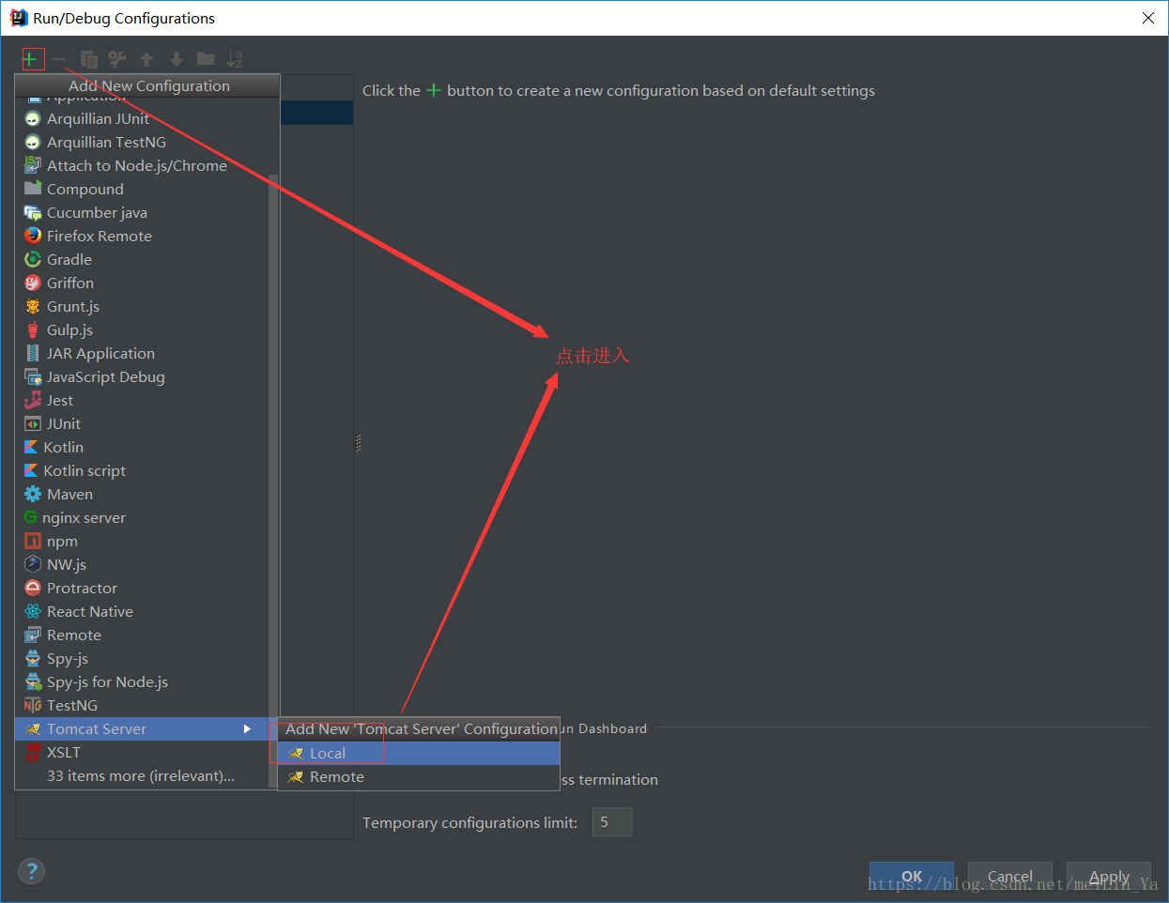1169x903 pixels.
Task: Select TestNG configuration type
Action: (142, 705)
